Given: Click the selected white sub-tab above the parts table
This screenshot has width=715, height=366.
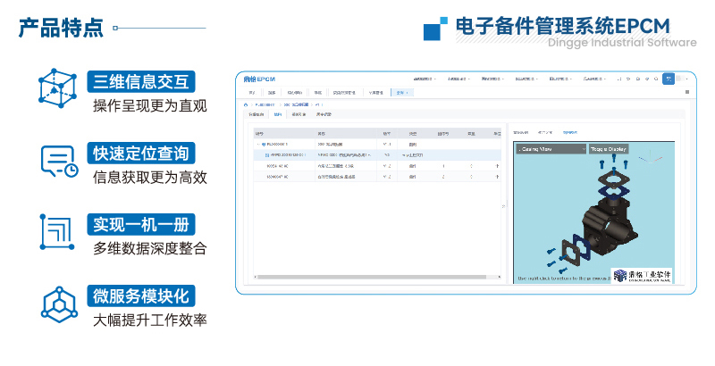Looking at the screenshot, I should click(x=277, y=115).
